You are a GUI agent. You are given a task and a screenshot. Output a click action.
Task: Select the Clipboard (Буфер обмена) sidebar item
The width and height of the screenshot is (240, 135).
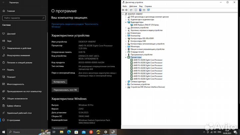pos(14,106)
